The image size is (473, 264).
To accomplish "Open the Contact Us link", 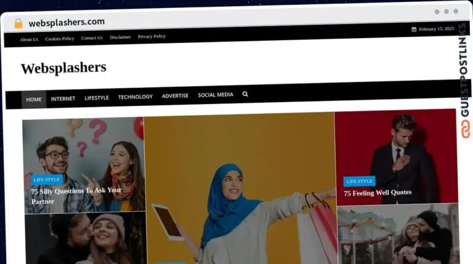I will coord(92,38).
